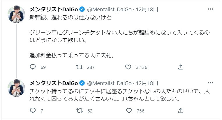Retweet the second tweet with 62 retweets

(79, 110)
